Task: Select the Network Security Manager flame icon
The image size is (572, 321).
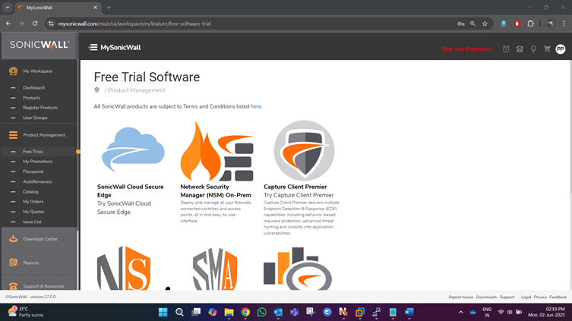Action: [x=216, y=151]
